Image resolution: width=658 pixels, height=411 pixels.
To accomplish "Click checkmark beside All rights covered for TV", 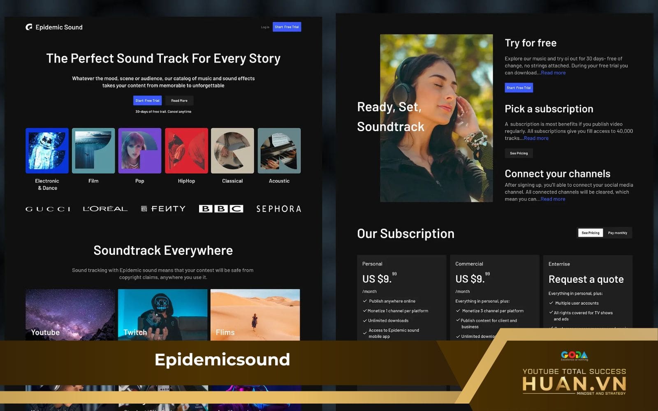I will coord(551,312).
